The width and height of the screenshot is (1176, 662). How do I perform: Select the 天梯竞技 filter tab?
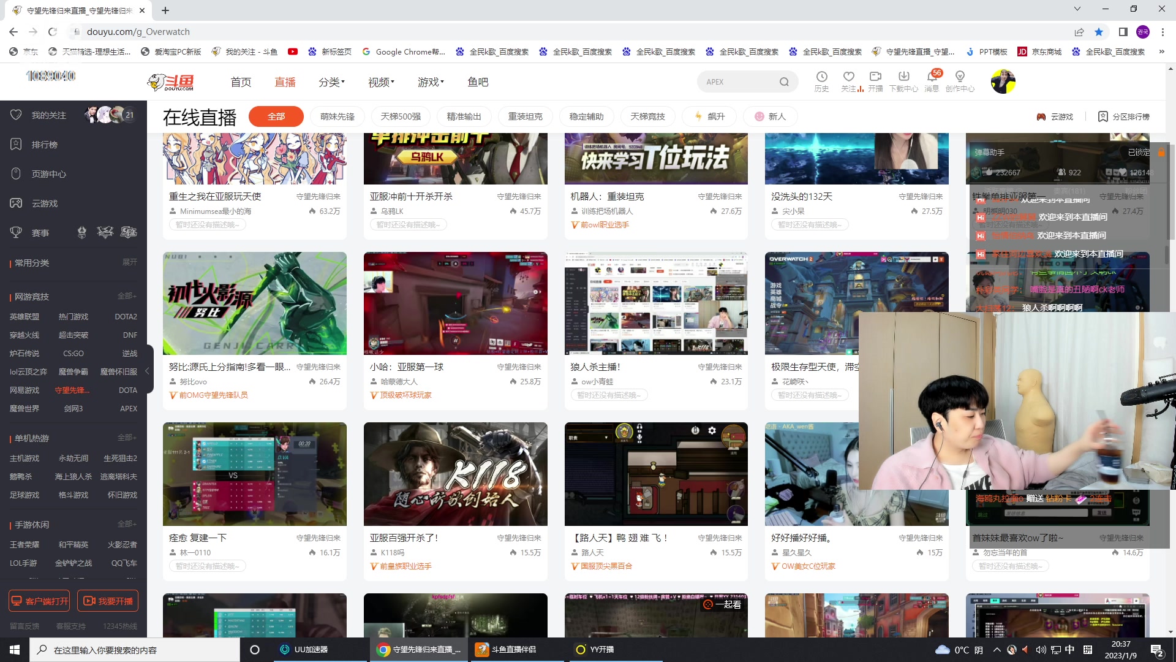pos(648,116)
